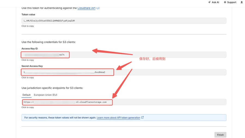The width and height of the screenshot is (245, 138).
Task: Click the Support text label
Action: [232, 2]
